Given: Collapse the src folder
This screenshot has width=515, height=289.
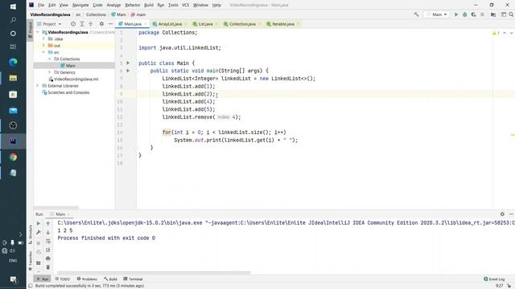Looking at the screenshot, I should click(43, 52).
